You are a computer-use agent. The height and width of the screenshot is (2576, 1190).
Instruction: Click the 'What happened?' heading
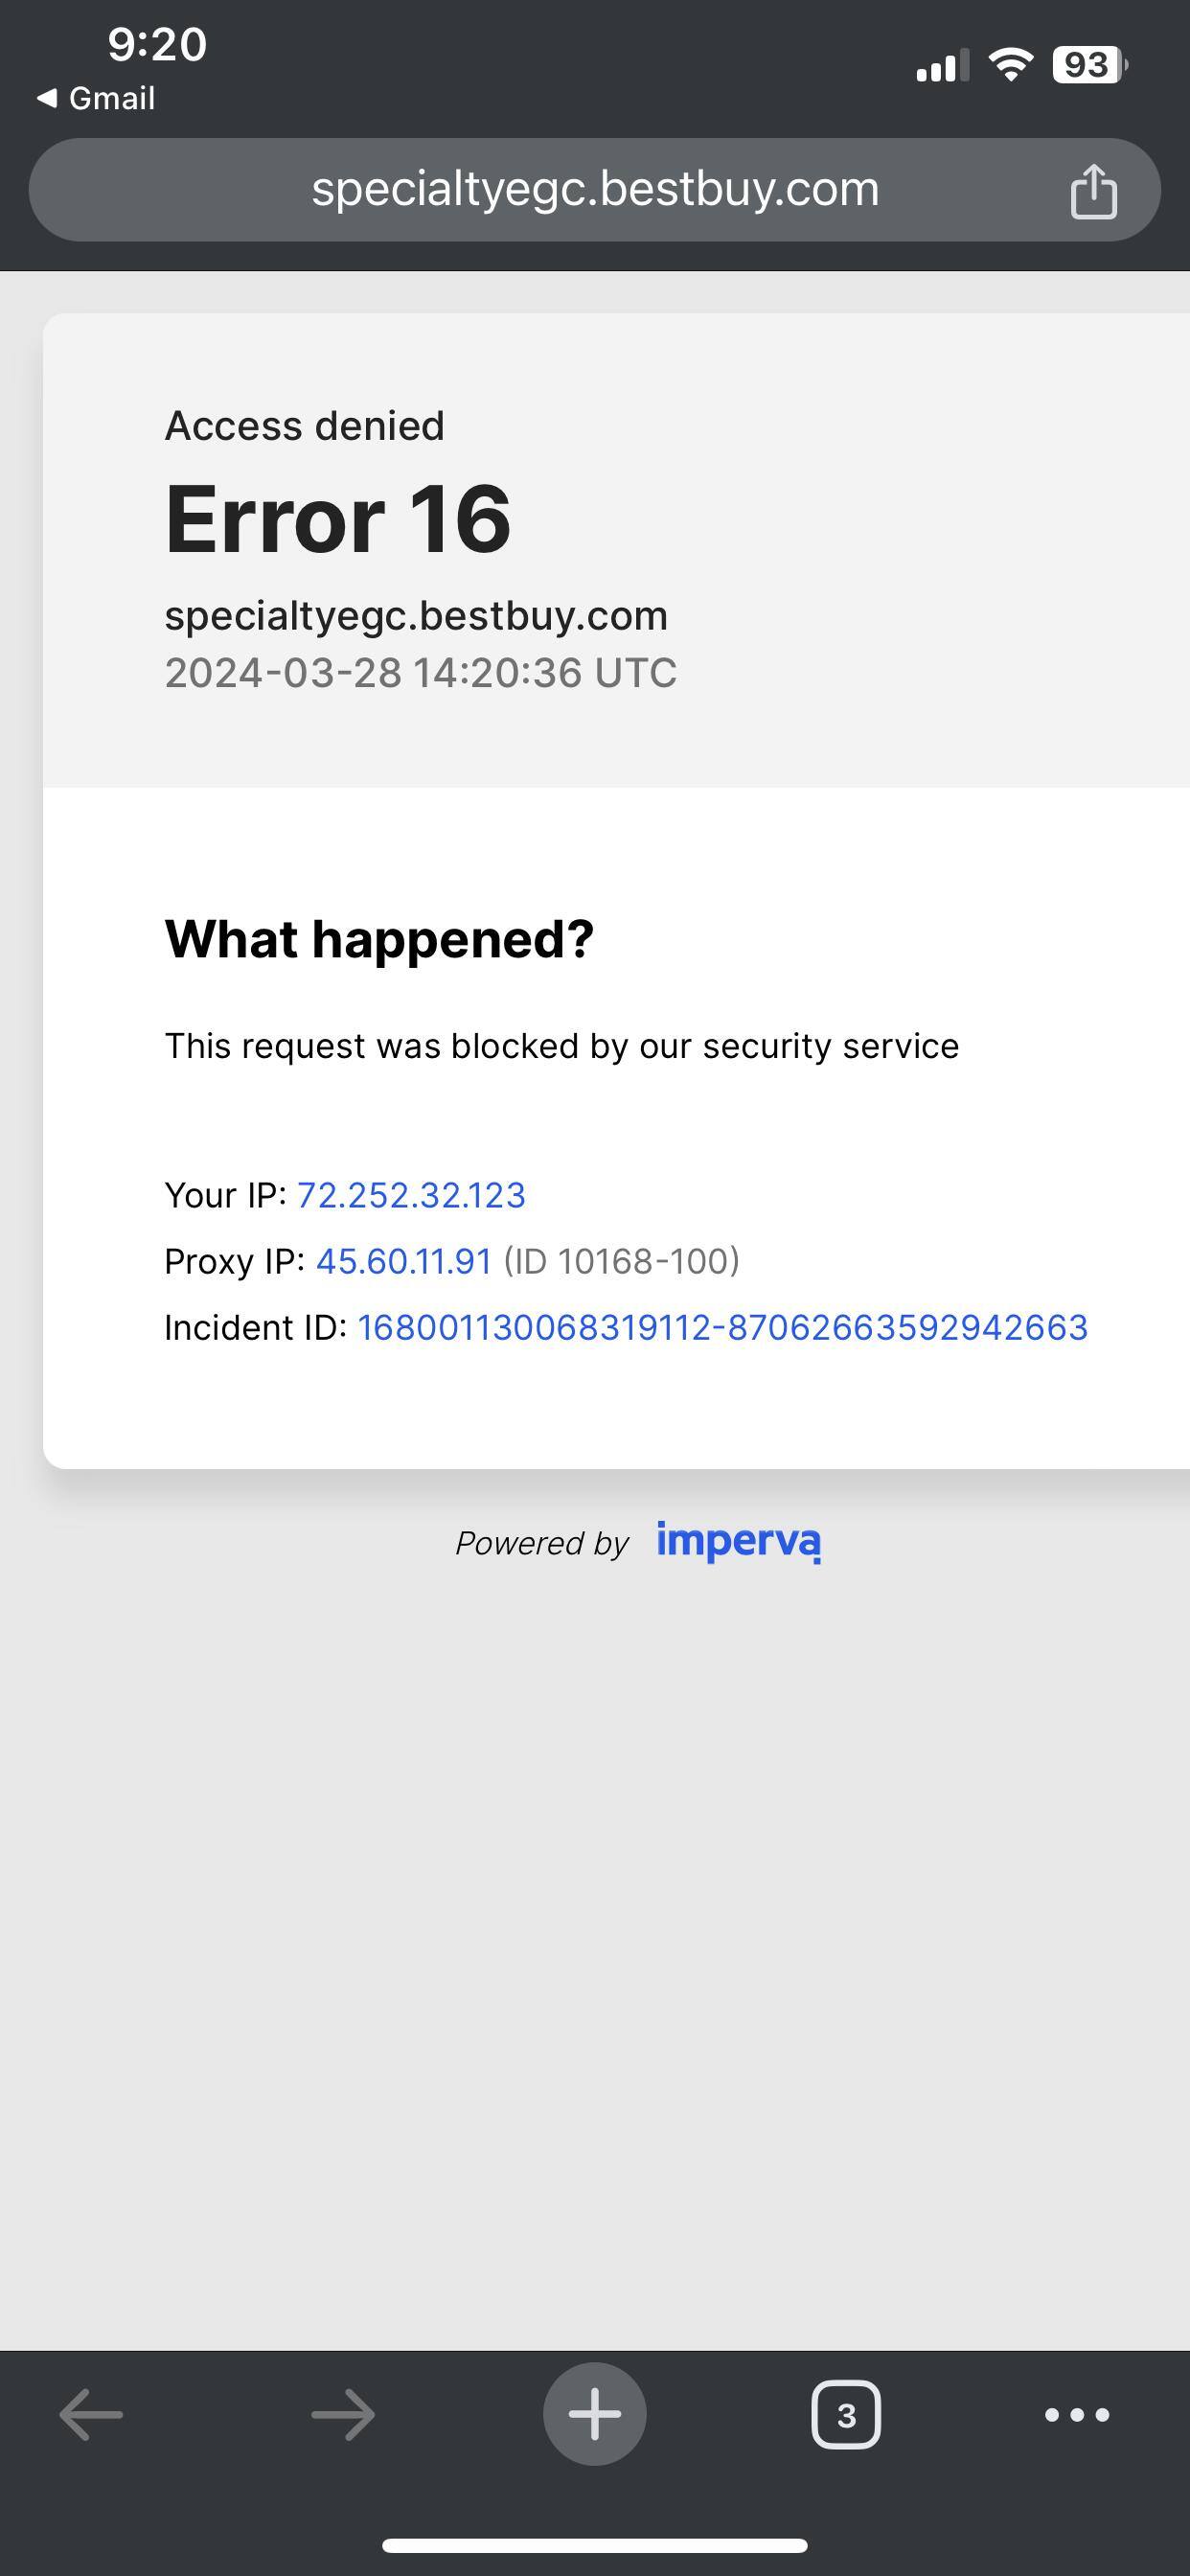[379, 939]
